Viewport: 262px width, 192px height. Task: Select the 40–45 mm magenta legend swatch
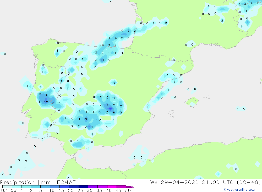(x=112, y=187)
